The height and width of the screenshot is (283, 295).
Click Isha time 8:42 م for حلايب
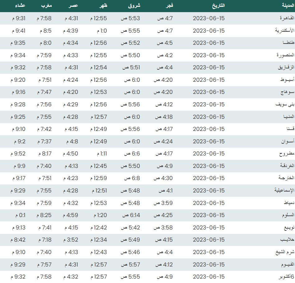click(18, 240)
